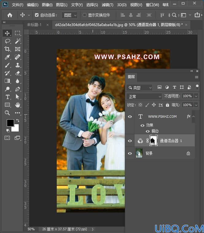Select the Rectangular Marquee tool
204x233 pixels.
tap(17, 33)
